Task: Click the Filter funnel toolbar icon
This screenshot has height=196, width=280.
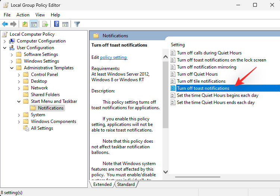Action: 77,24
